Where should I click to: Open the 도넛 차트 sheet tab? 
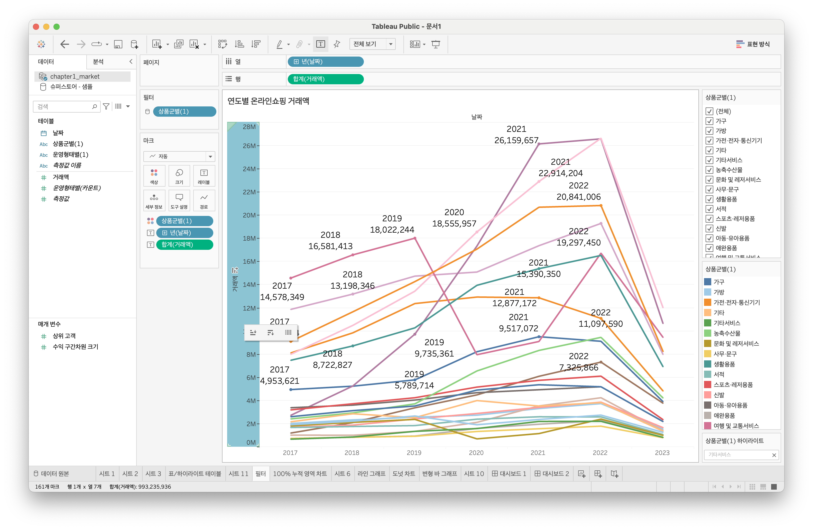pos(403,474)
